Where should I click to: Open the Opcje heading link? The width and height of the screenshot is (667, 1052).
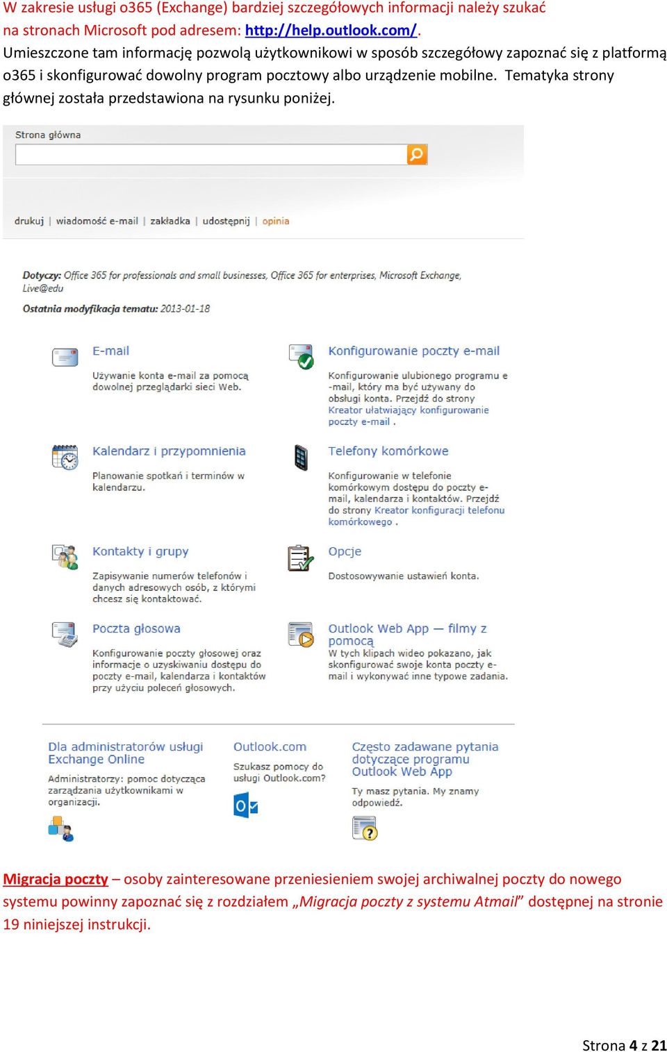pos(345,551)
